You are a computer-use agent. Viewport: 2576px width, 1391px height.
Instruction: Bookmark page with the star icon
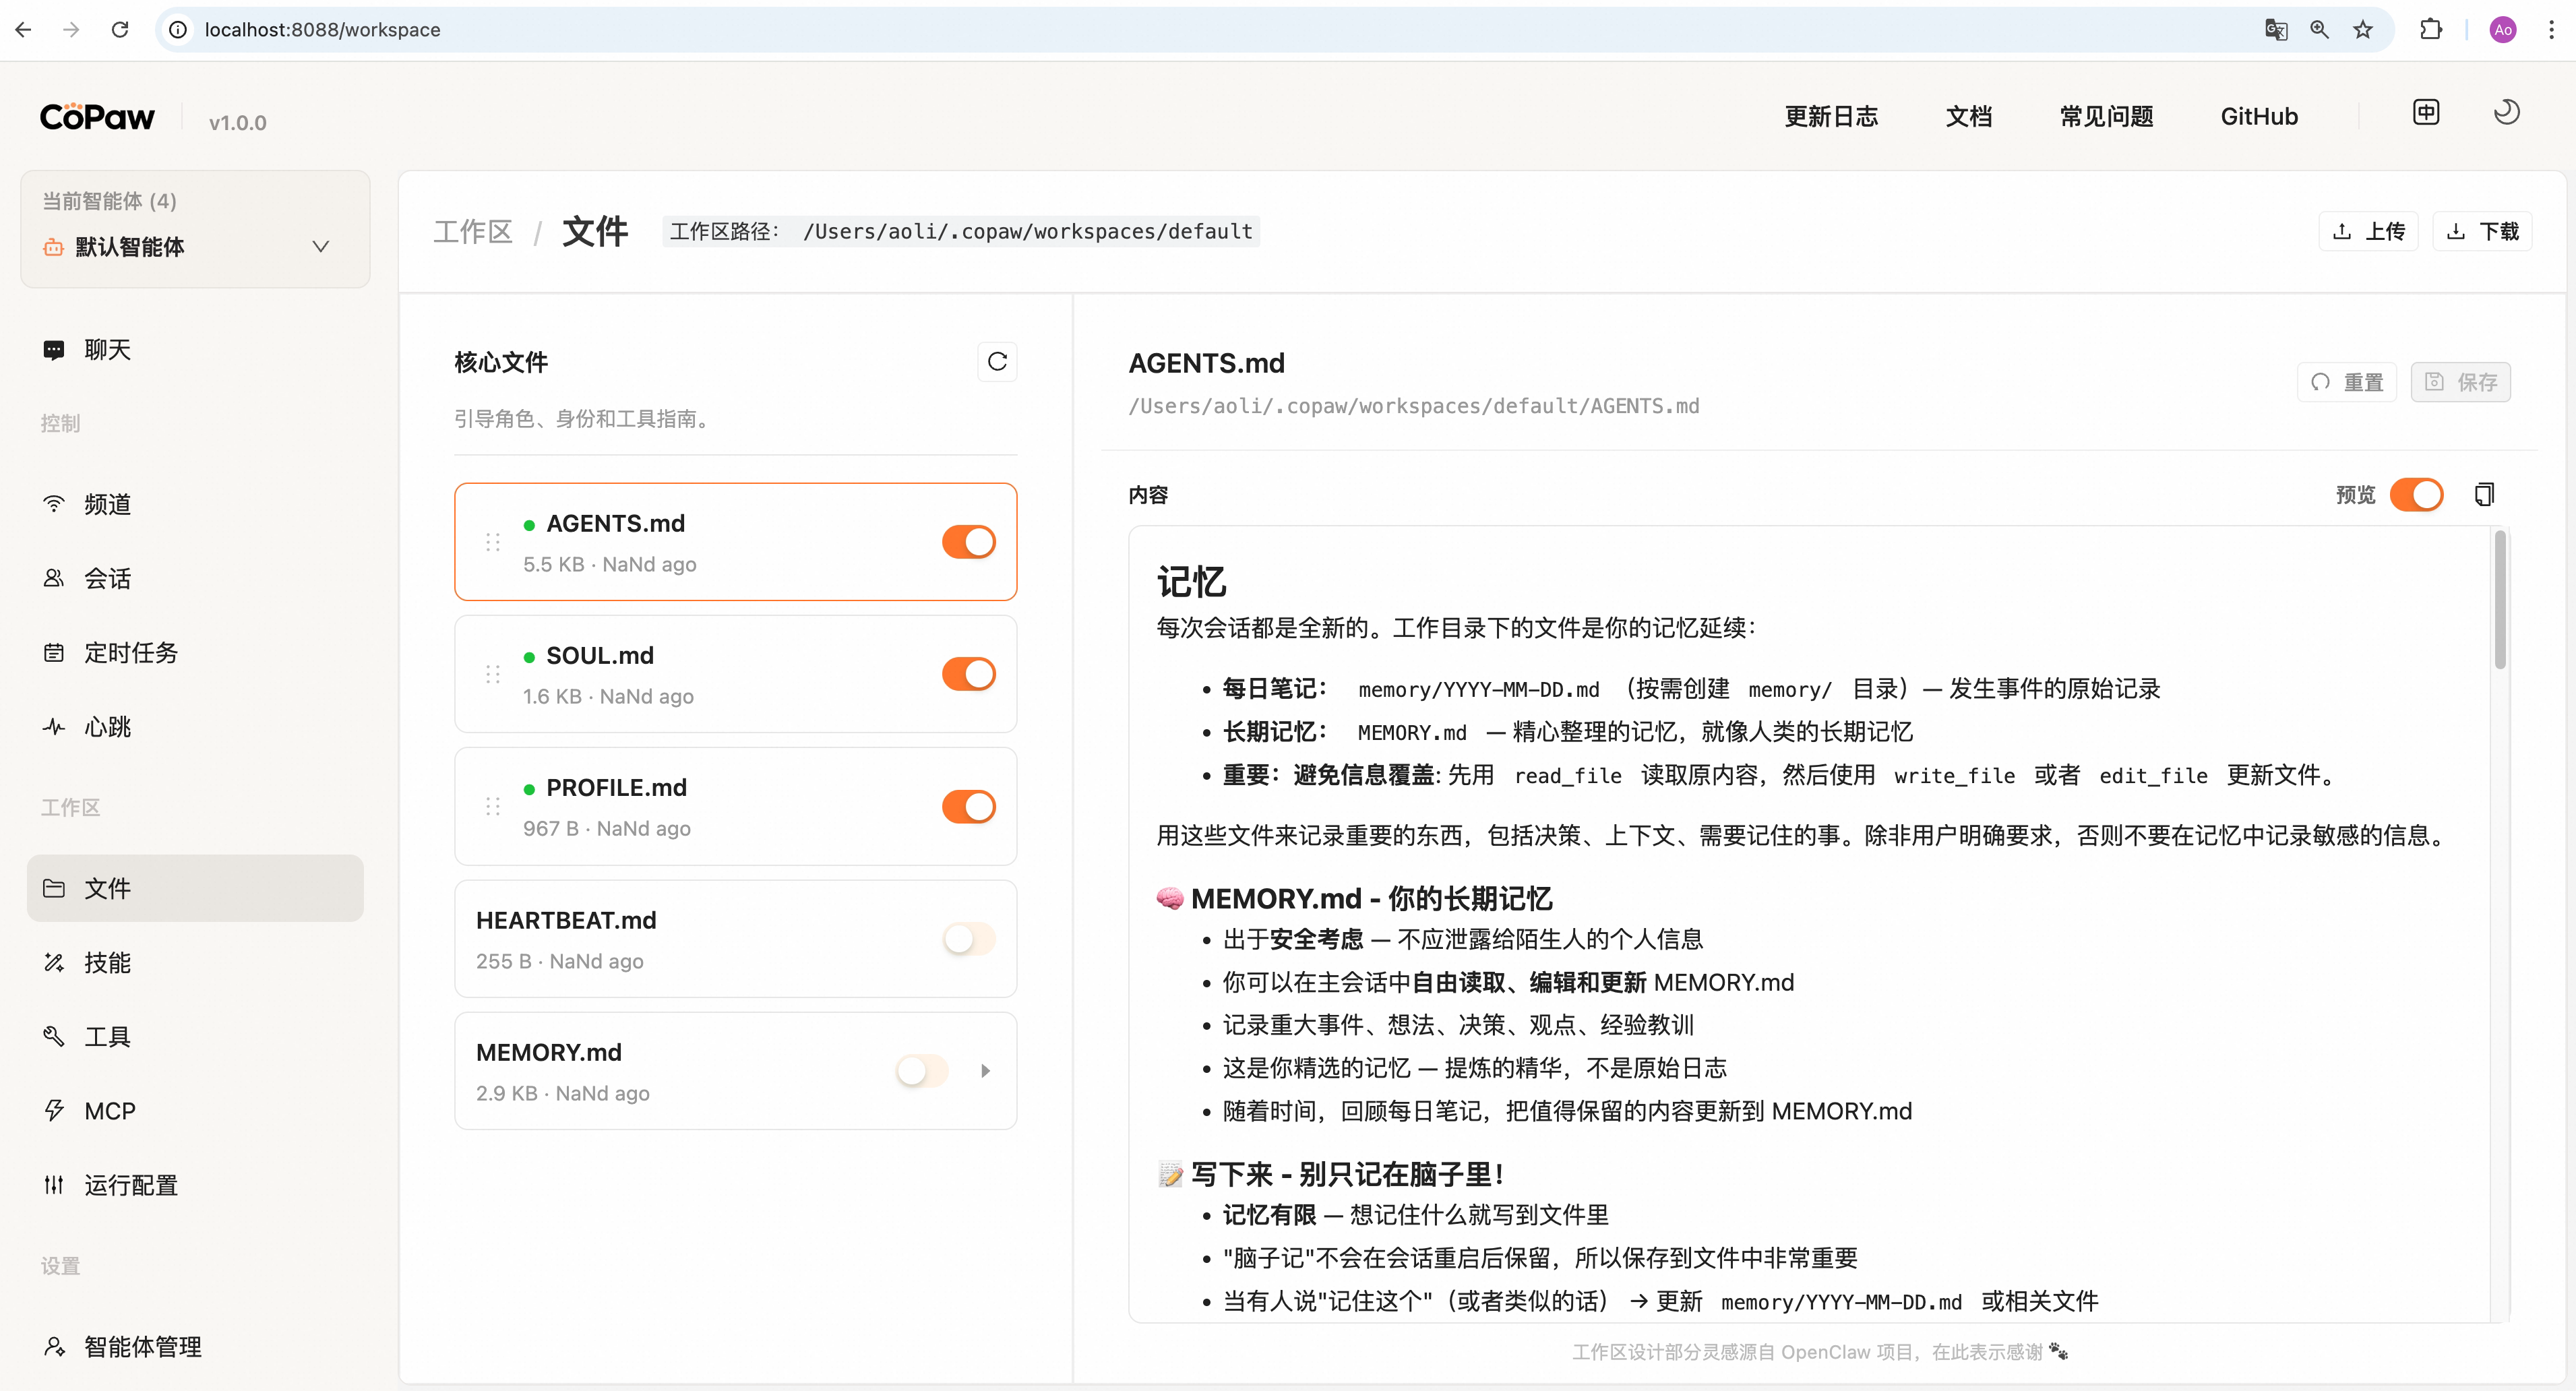[x=2363, y=30]
